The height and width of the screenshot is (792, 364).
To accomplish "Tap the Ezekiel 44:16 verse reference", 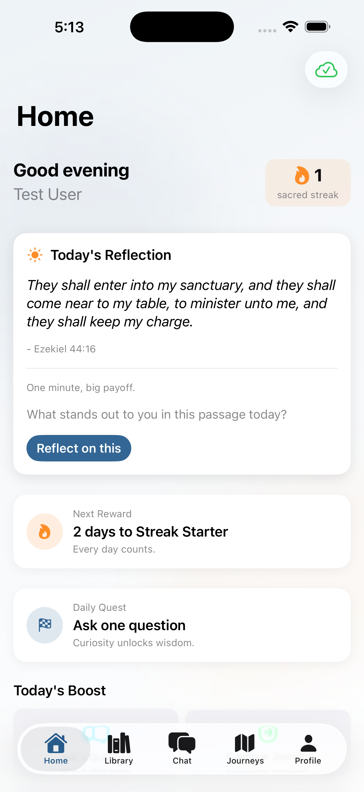I will click(62, 349).
